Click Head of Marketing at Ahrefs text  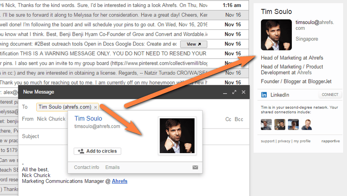click(x=292, y=58)
